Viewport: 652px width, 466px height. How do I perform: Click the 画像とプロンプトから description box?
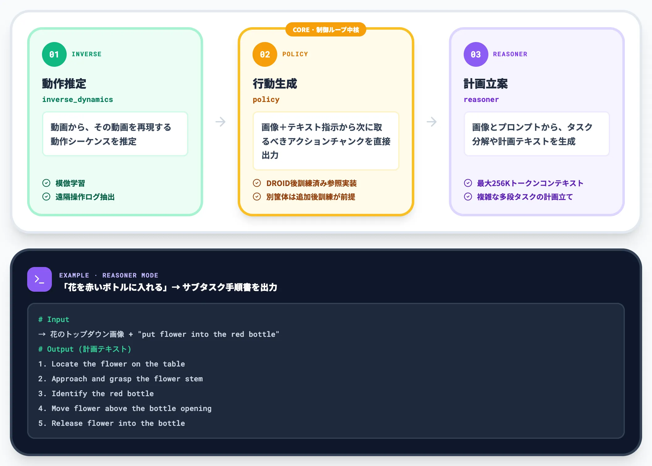point(537,134)
